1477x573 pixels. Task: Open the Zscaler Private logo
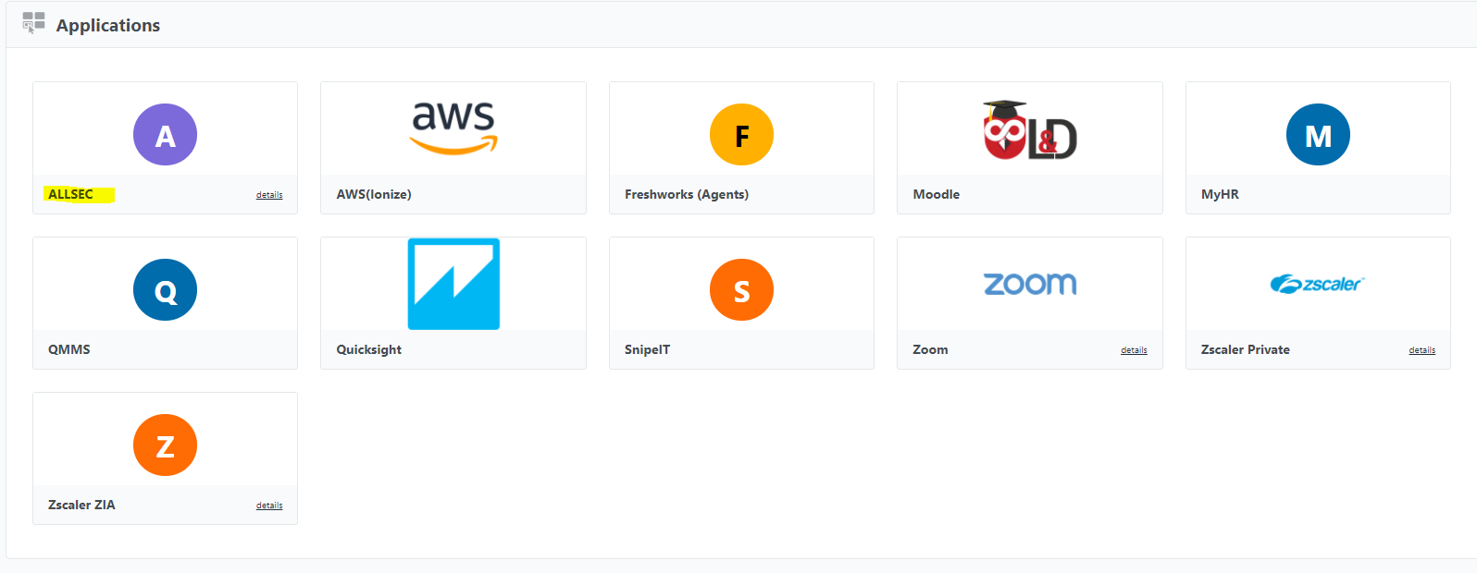1318,284
